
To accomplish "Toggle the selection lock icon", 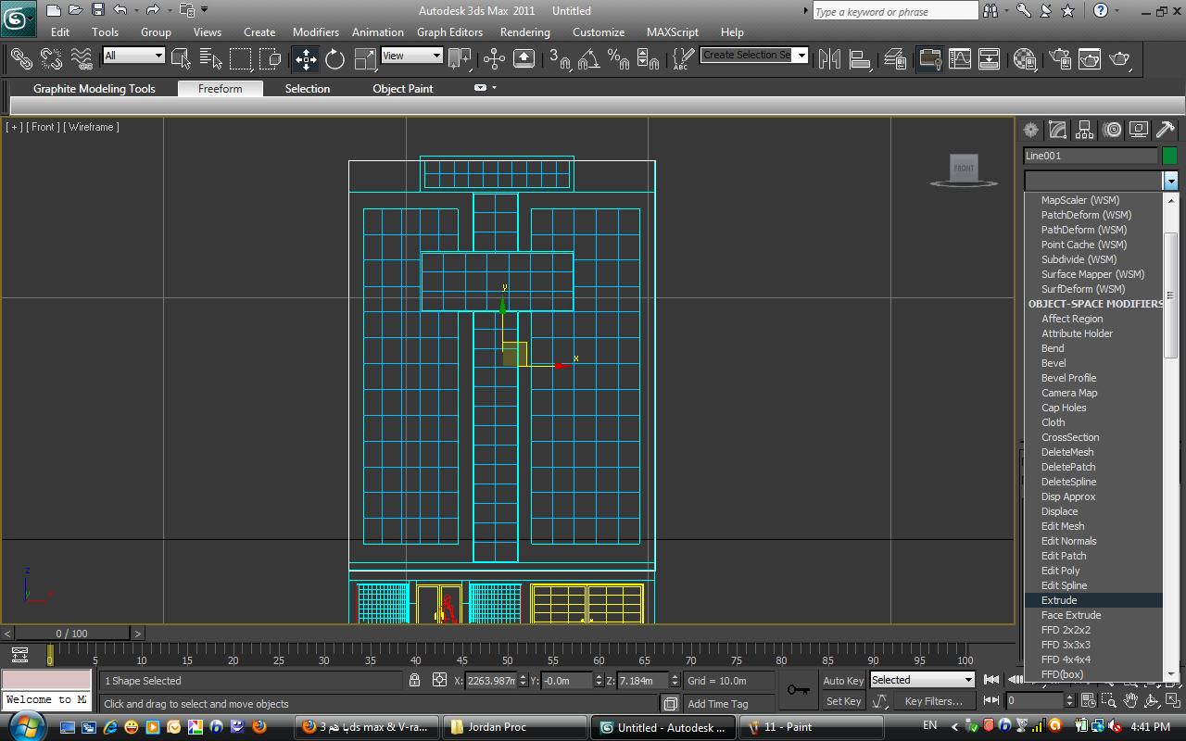I will click(x=414, y=681).
